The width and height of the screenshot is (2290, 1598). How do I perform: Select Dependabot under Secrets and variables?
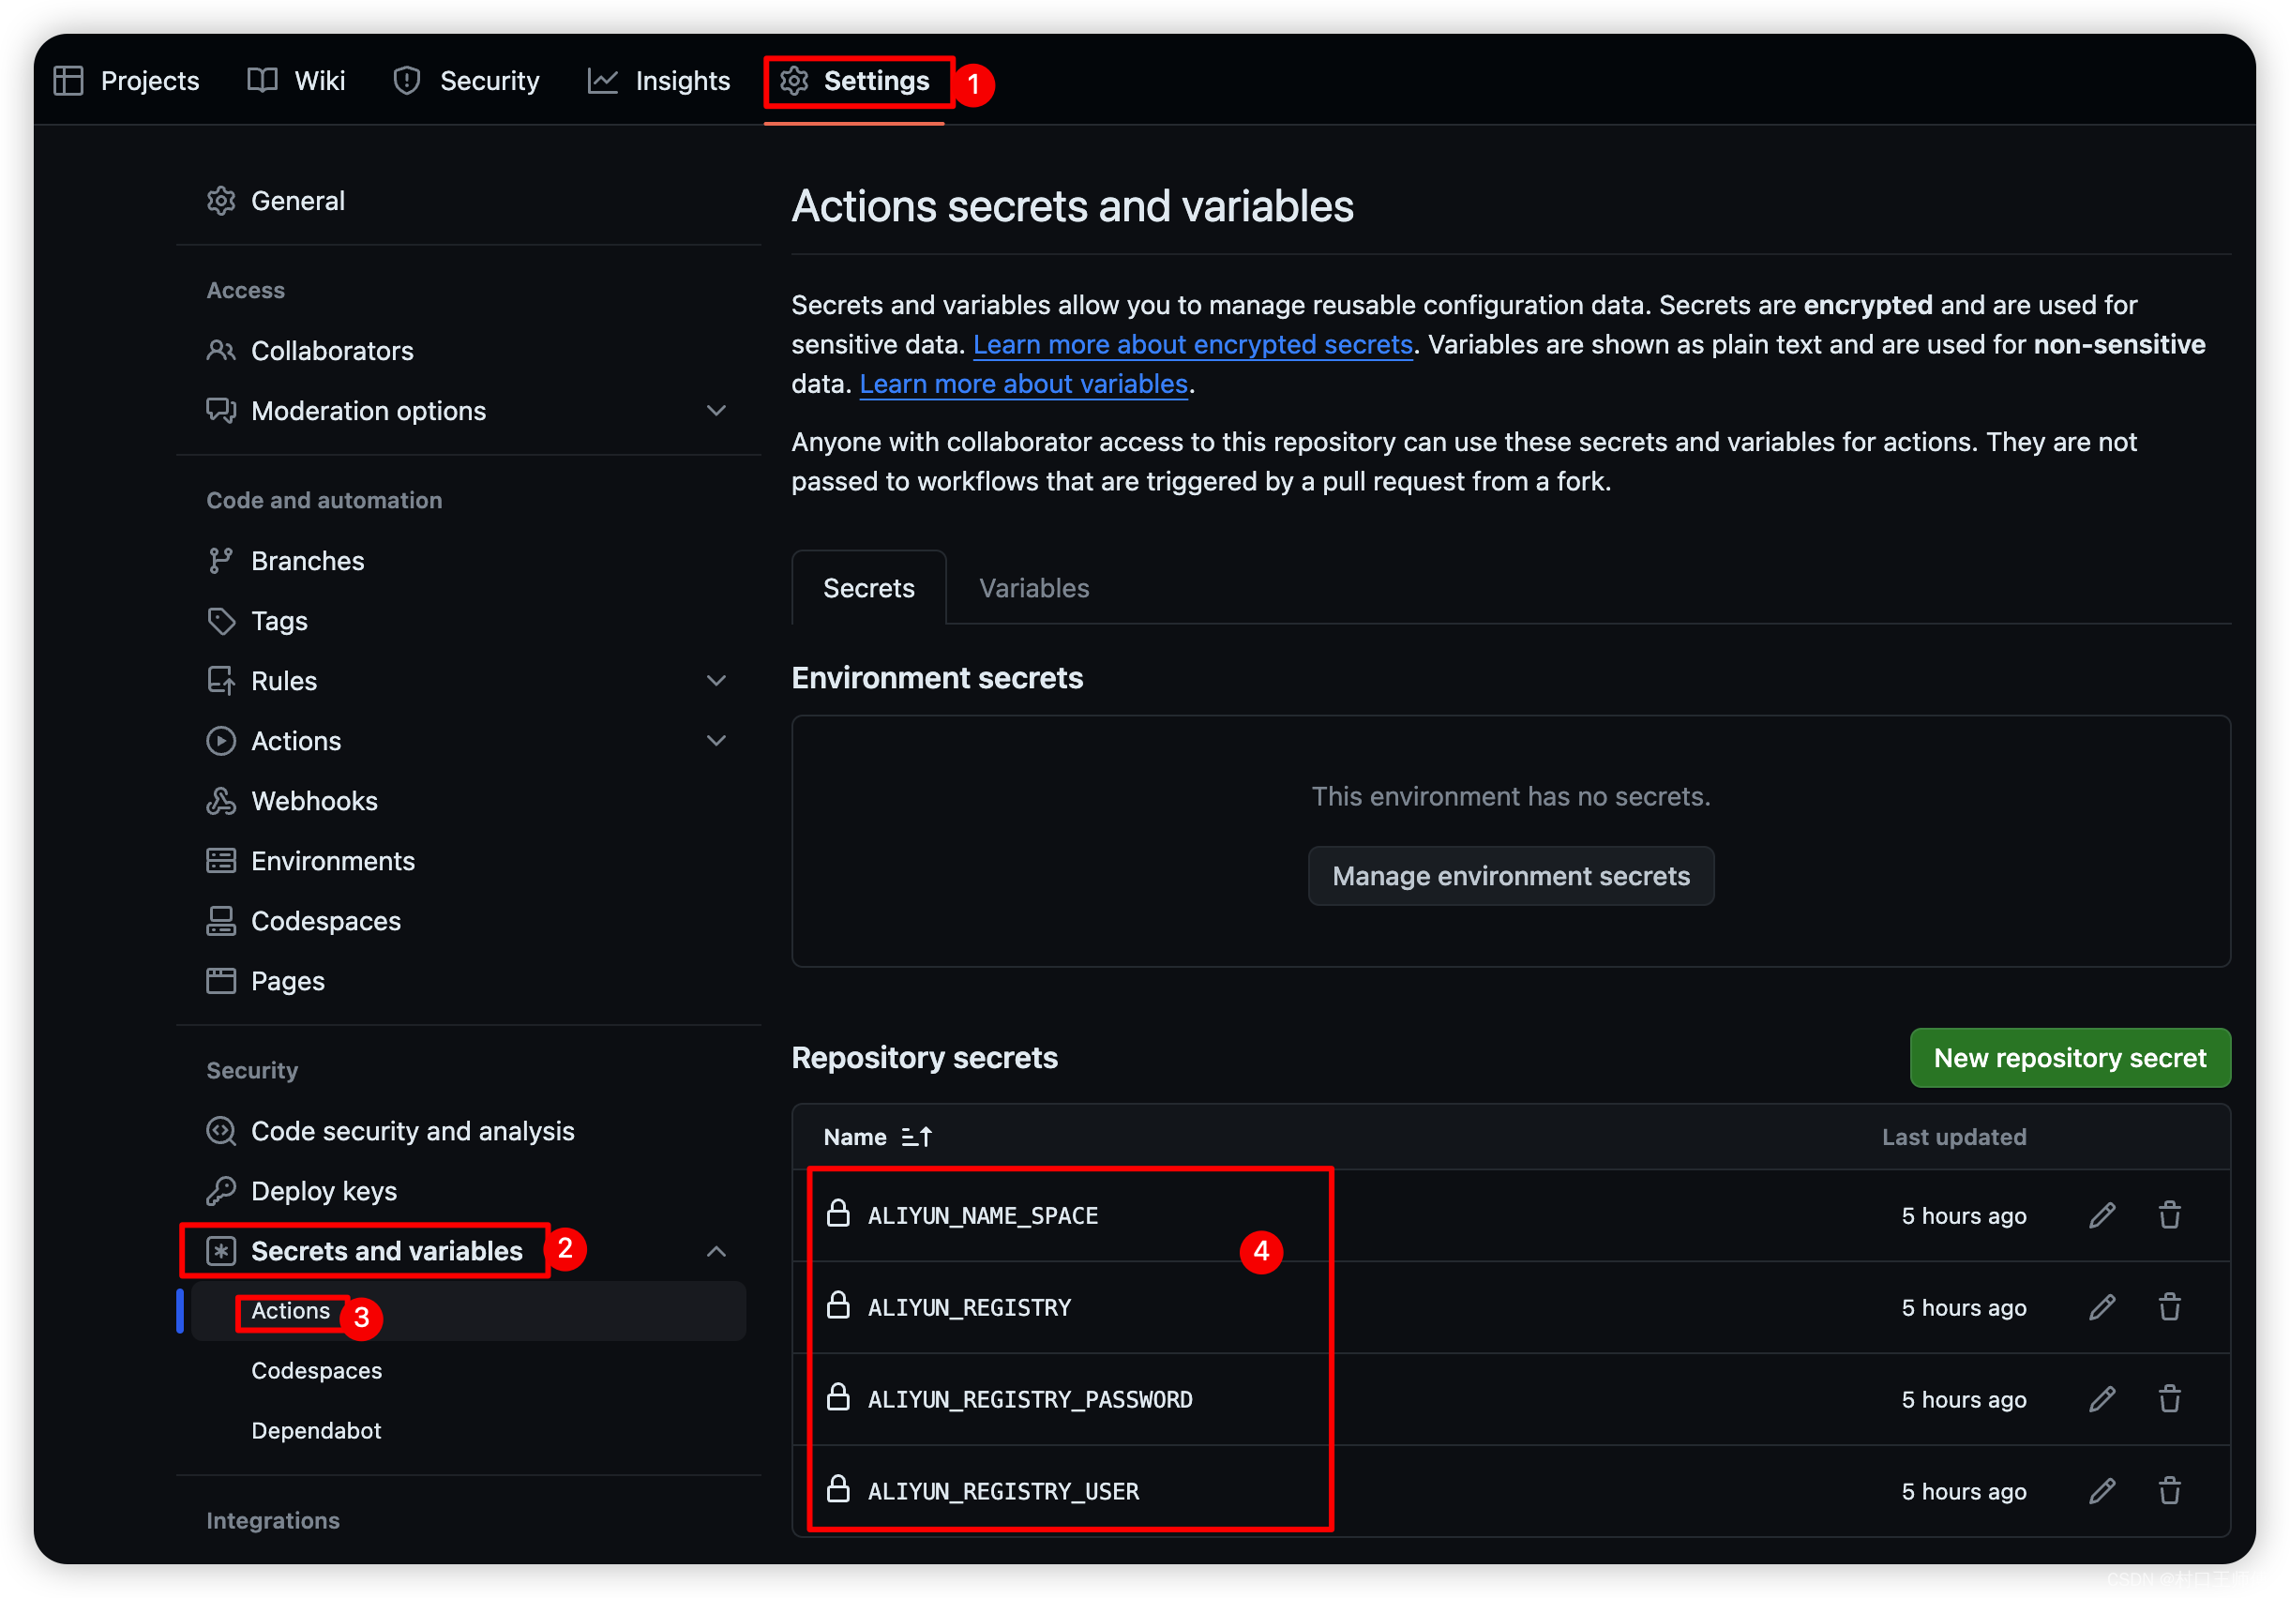click(x=316, y=1430)
